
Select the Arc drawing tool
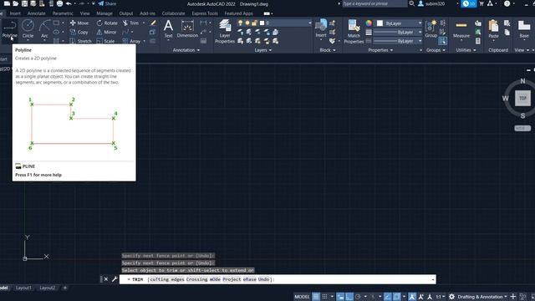(44, 29)
